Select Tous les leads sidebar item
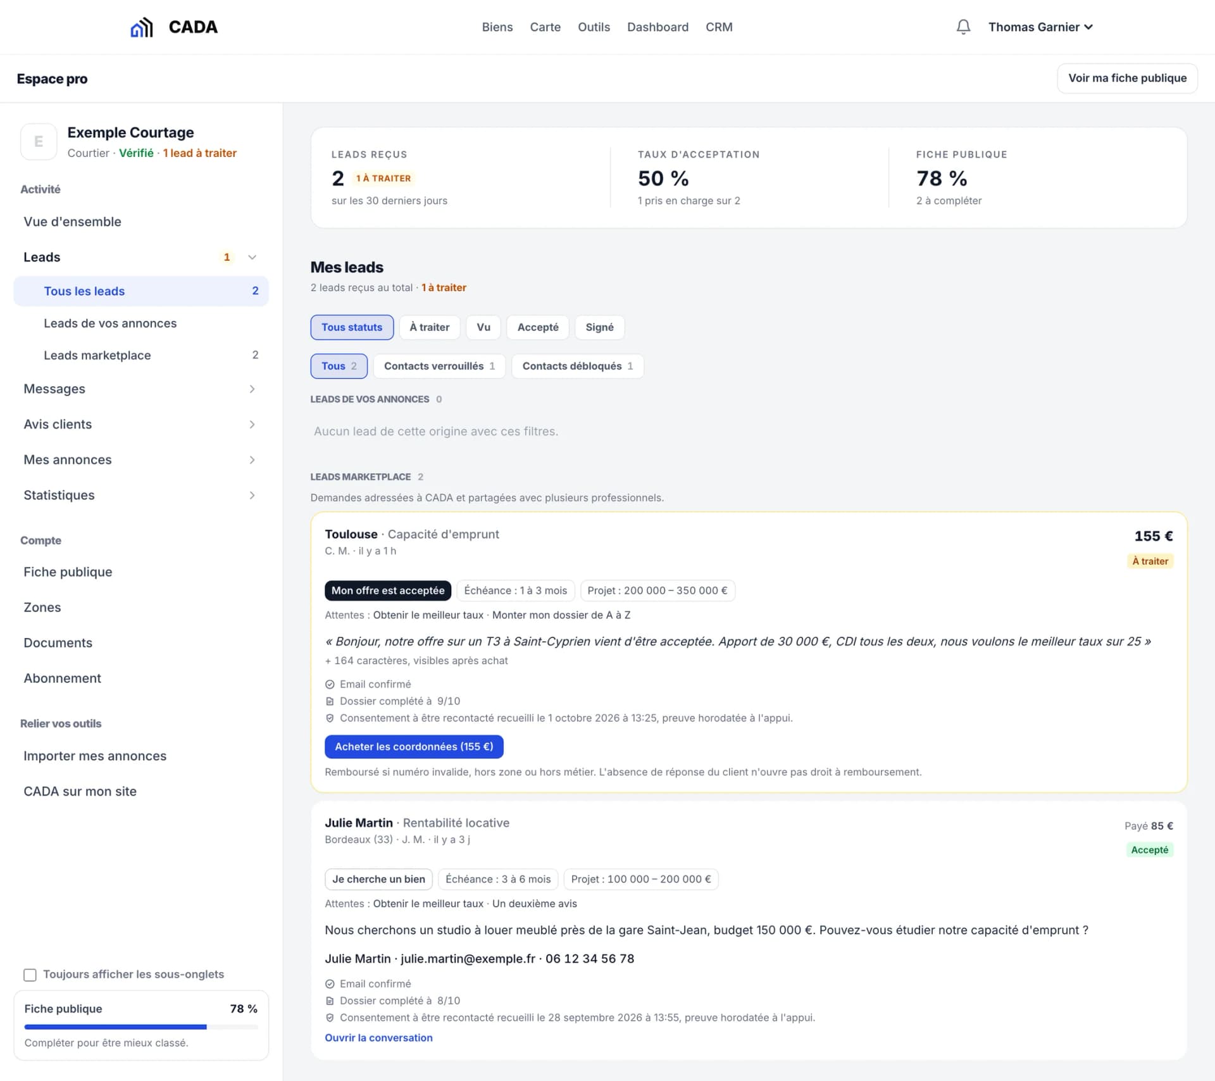 pos(140,291)
